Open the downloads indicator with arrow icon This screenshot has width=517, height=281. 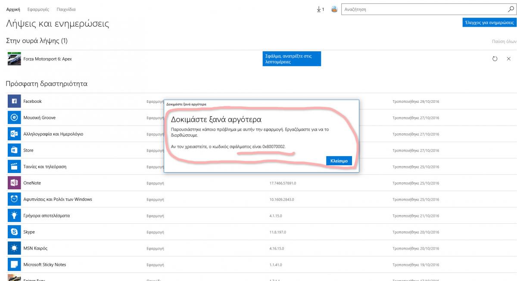[320, 9]
